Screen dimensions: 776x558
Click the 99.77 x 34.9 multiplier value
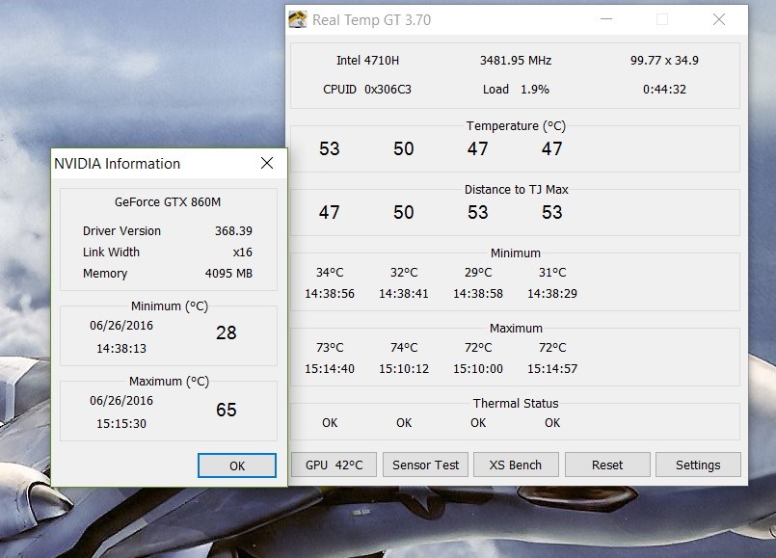(664, 61)
